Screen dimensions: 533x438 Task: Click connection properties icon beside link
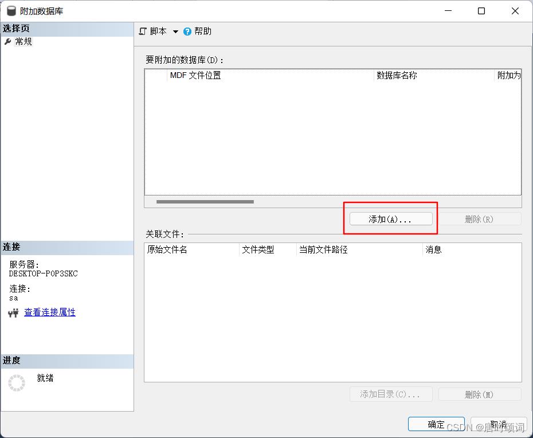click(13, 312)
